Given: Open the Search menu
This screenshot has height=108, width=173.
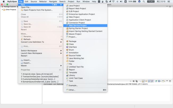Looking at the screenshot, I should tap(62, 1).
